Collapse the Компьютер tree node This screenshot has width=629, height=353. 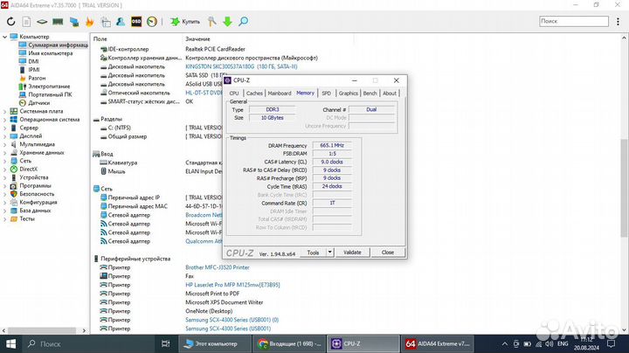click(x=4, y=37)
